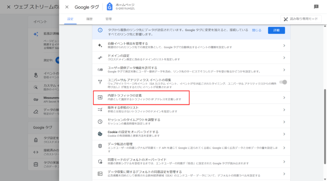The image size is (327, 181).
Task: Click the Google タグ section heading in background
Action: click(x=42, y=127)
